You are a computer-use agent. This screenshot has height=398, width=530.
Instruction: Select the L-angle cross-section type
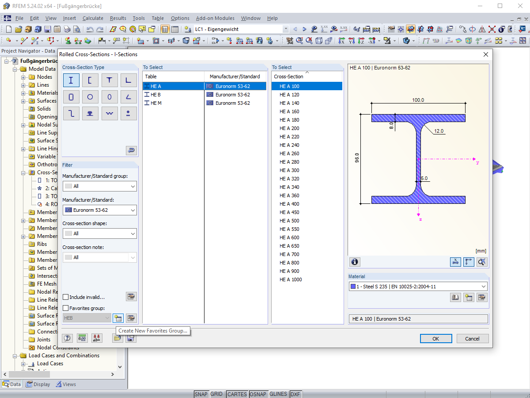(x=128, y=80)
